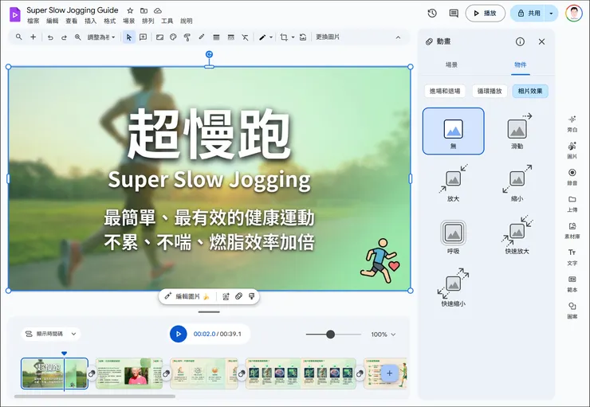590x407 pixels.
Task: Open the 場景 menu
Action: click(x=128, y=21)
